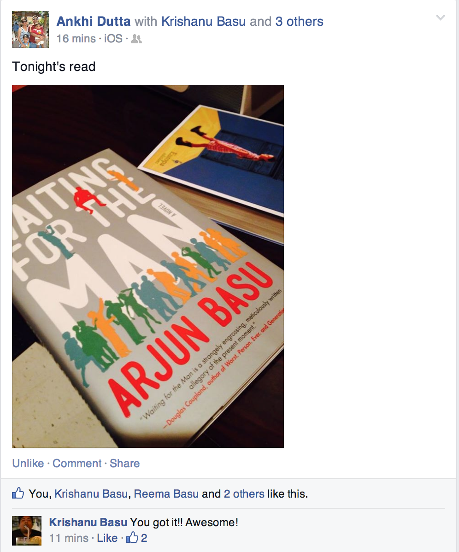This screenshot has width=459, height=552.
Task: Open the post options chevron dropdown
Action: [x=441, y=17]
